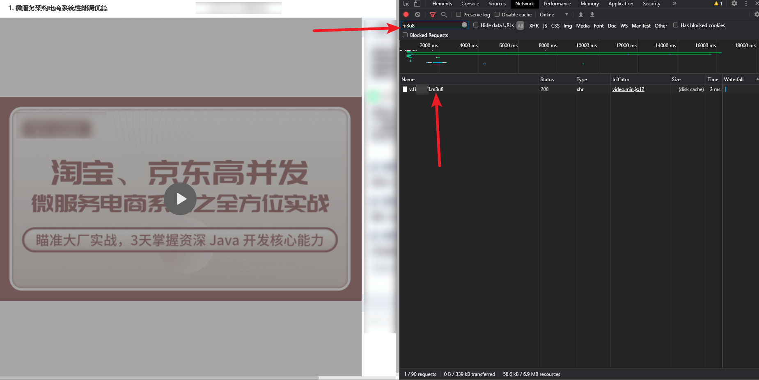Play the video in the page
The image size is (759, 380).
(x=181, y=199)
